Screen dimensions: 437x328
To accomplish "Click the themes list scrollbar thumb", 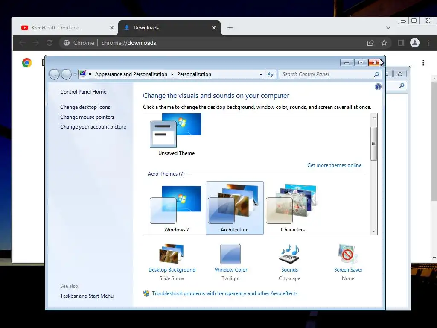I will click(x=374, y=143).
